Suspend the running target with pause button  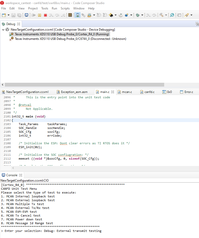[40, 15]
